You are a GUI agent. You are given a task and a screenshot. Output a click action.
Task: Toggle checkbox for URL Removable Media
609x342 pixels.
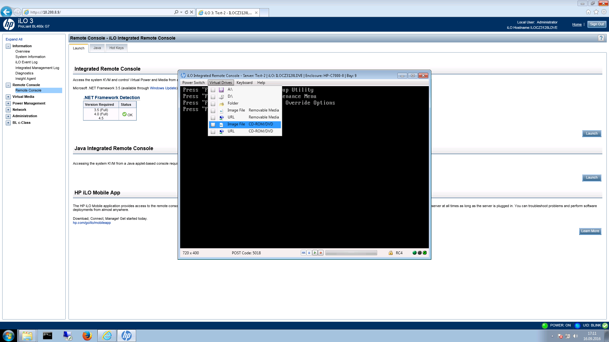pyautogui.click(x=213, y=118)
